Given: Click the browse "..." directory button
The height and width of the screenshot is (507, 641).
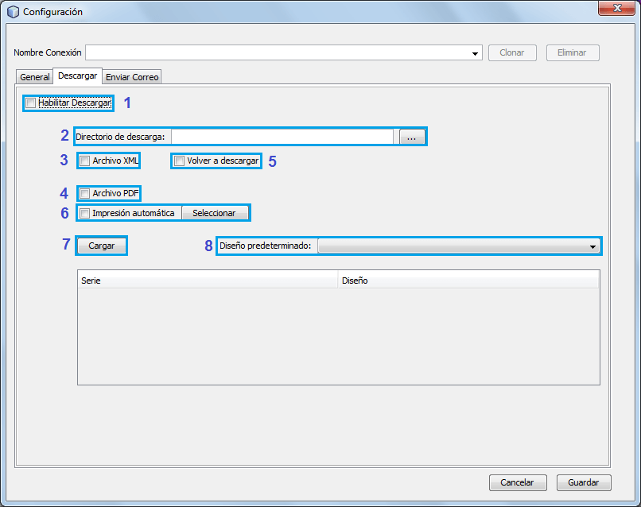Looking at the screenshot, I should pos(411,137).
